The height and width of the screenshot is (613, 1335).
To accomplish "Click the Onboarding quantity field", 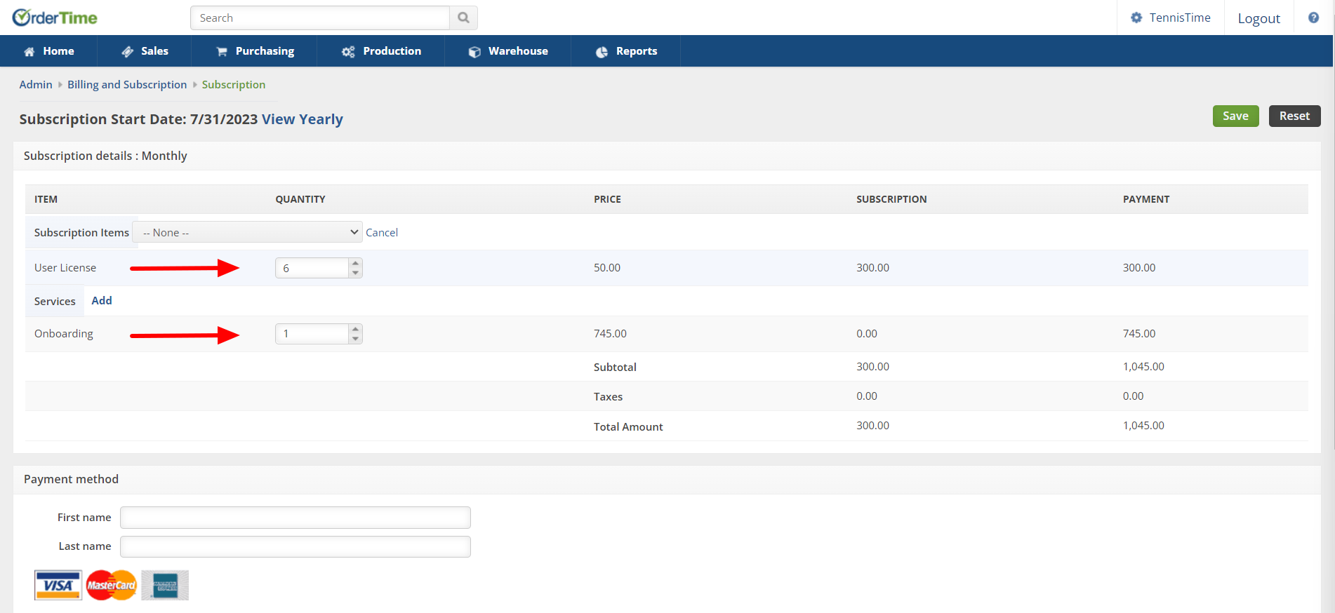I will pos(312,334).
